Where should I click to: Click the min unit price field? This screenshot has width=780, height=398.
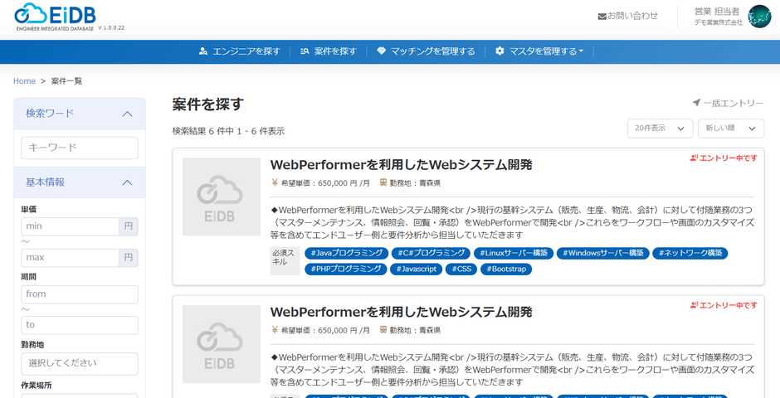(70, 226)
